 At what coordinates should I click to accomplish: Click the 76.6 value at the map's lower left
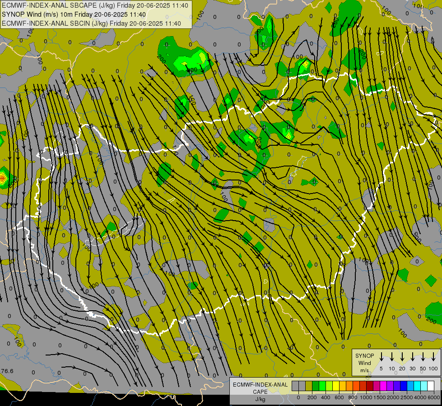pyautogui.click(x=7, y=371)
